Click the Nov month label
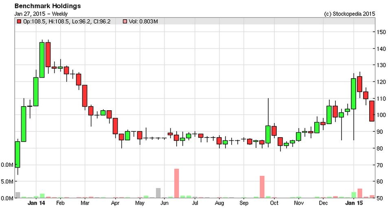This screenshot has width=392, height=214. [299, 203]
